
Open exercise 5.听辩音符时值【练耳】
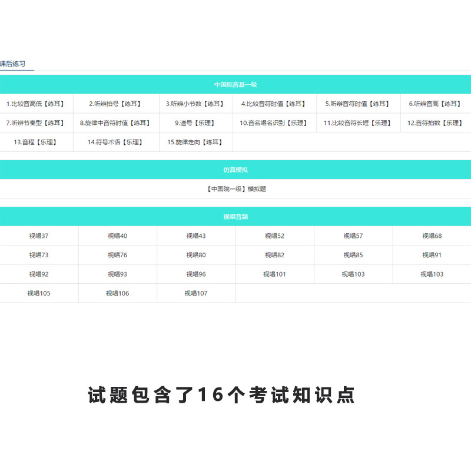pyautogui.click(x=357, y=104)
